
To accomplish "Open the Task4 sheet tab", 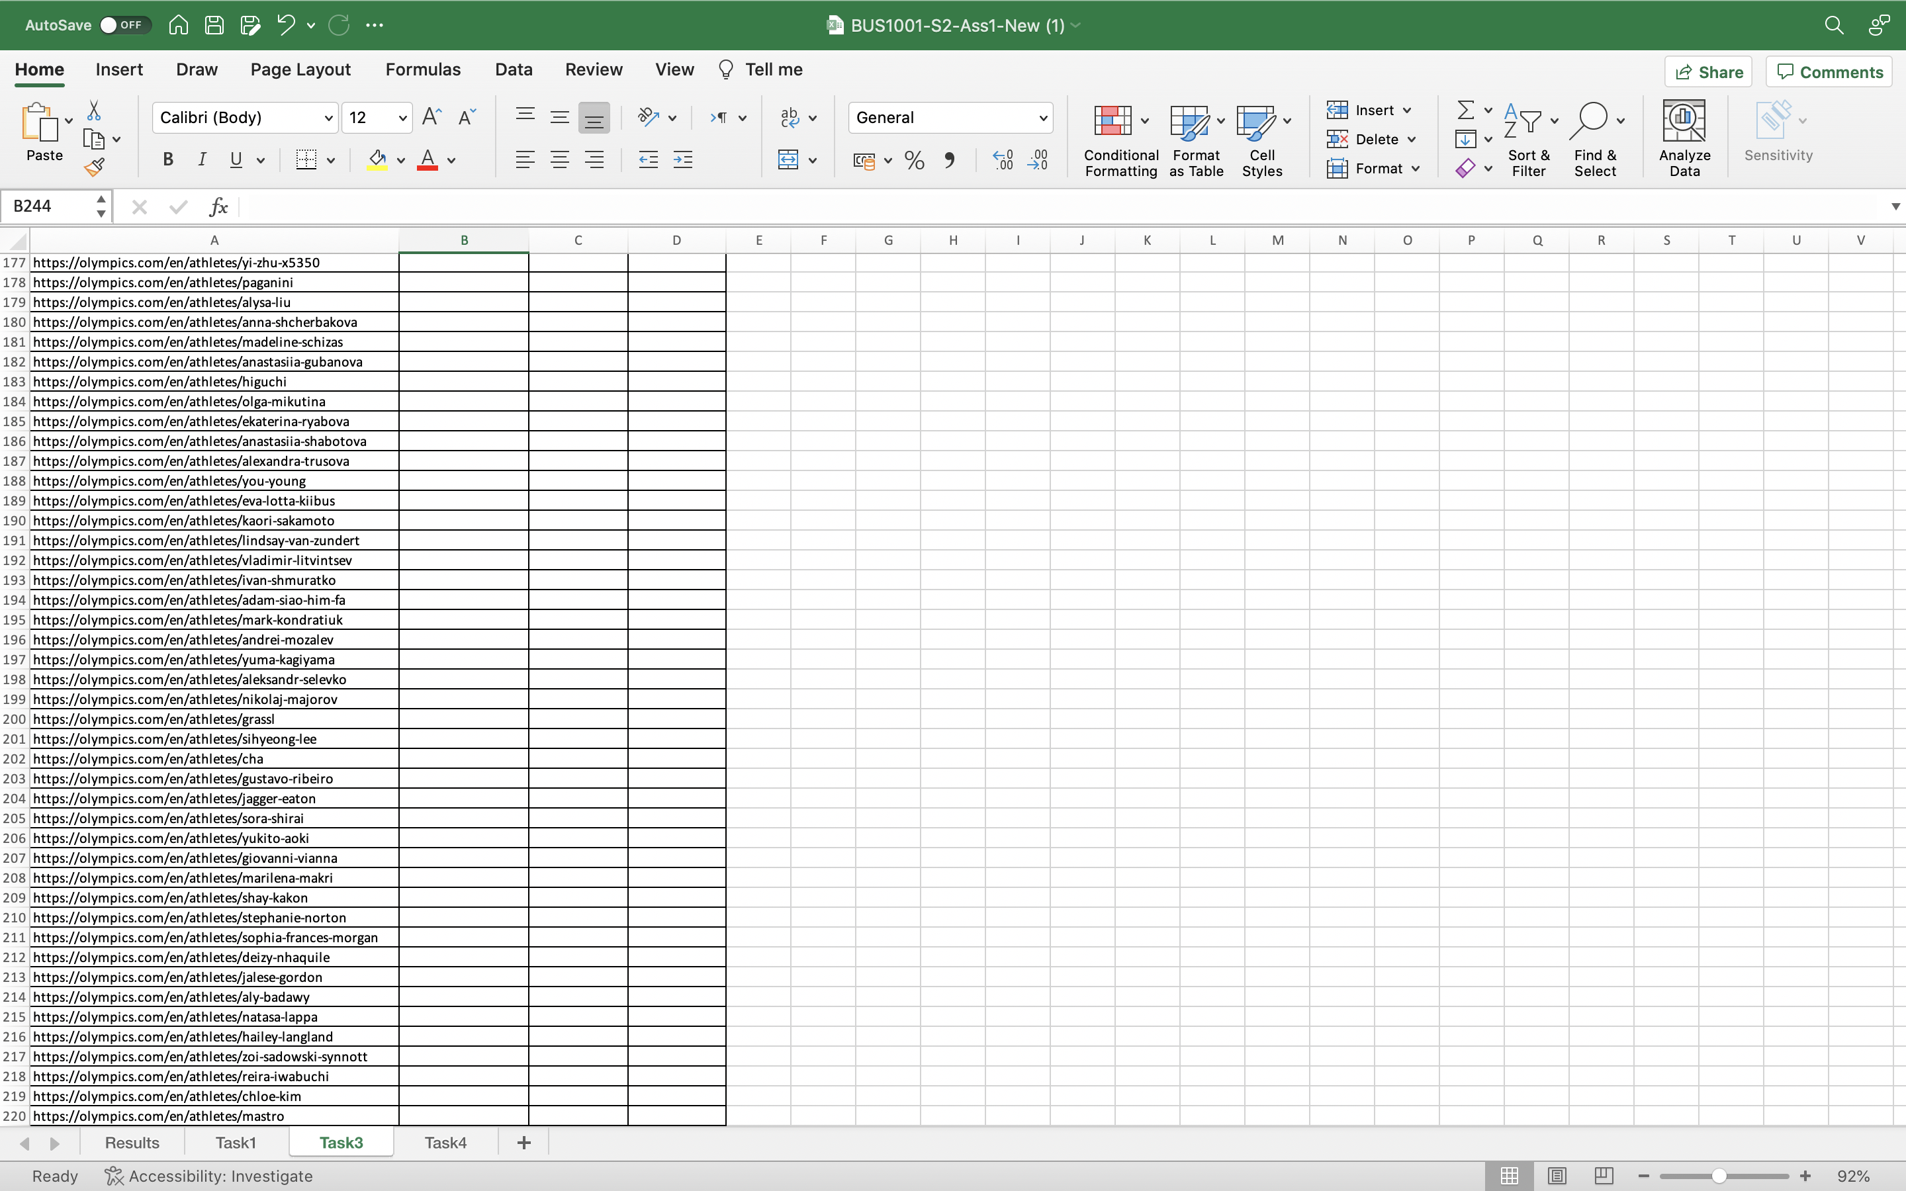I will point(445,1142).
